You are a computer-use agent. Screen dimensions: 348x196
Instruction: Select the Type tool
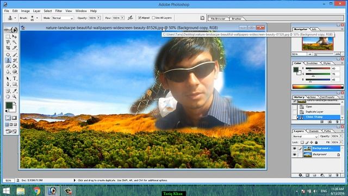pyautogui.click(x=15, y=78)
